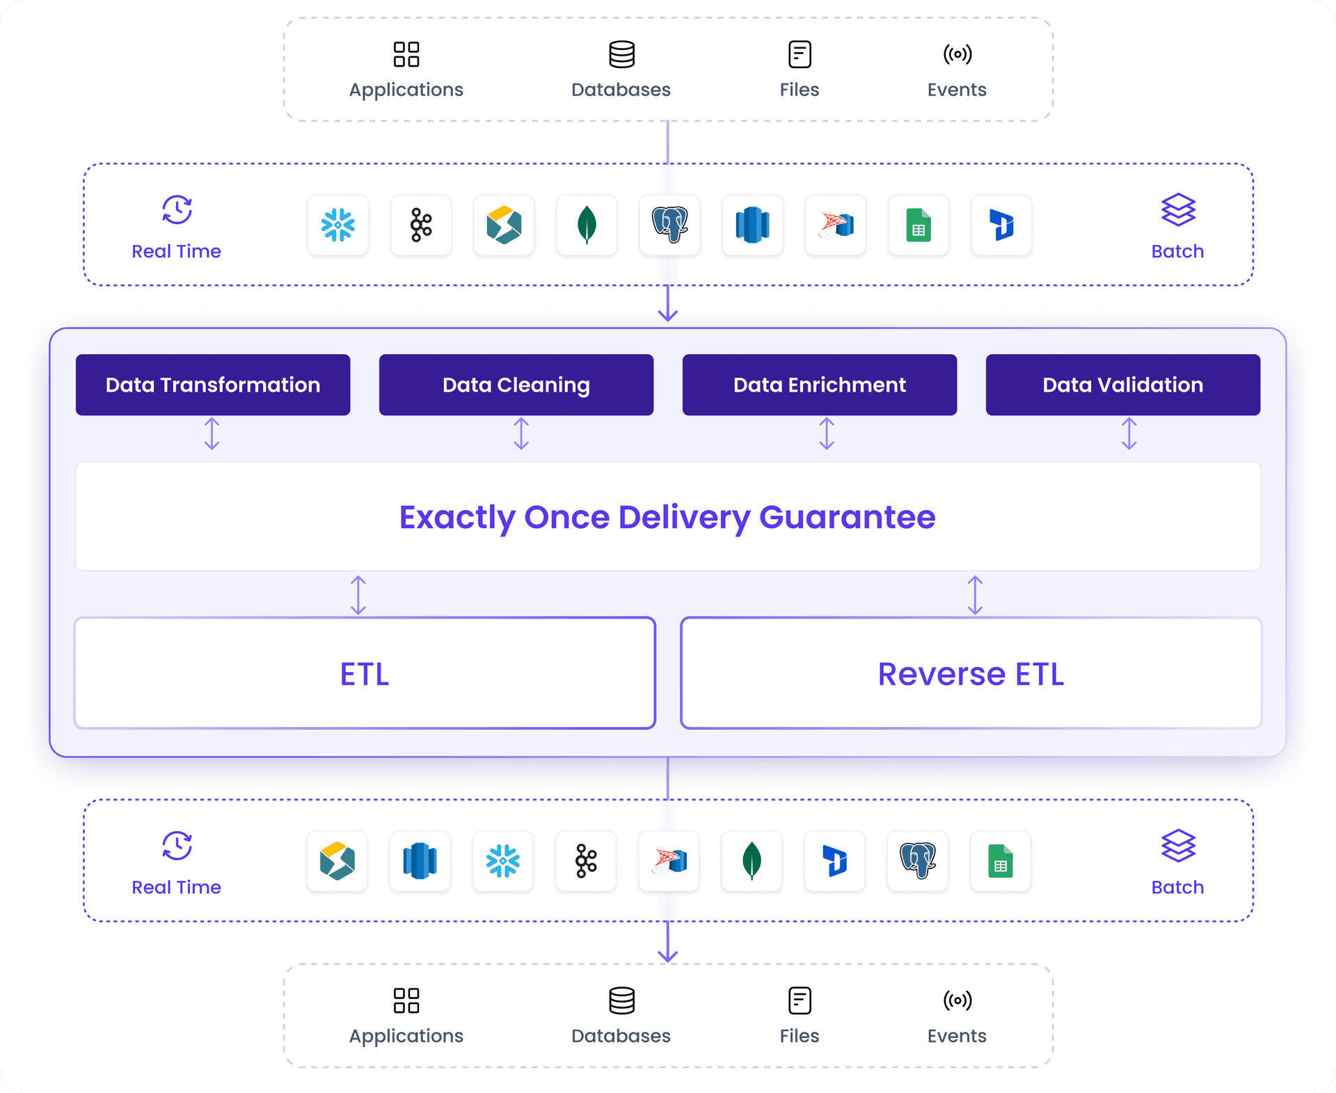Click the Applications icon at the bottom
Image resolution: width=1336 pixels, height=1093 pixels.
(x=406, y=1014)
